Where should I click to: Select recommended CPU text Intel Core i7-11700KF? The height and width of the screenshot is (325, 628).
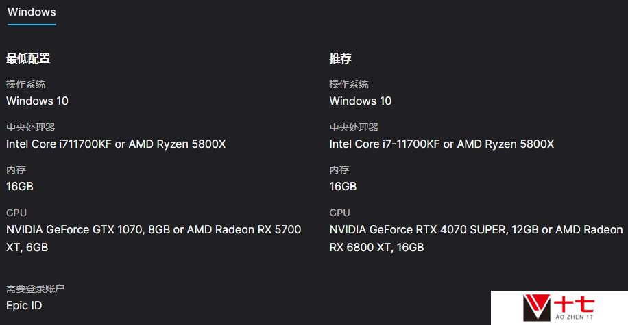(x=385, y=144)
